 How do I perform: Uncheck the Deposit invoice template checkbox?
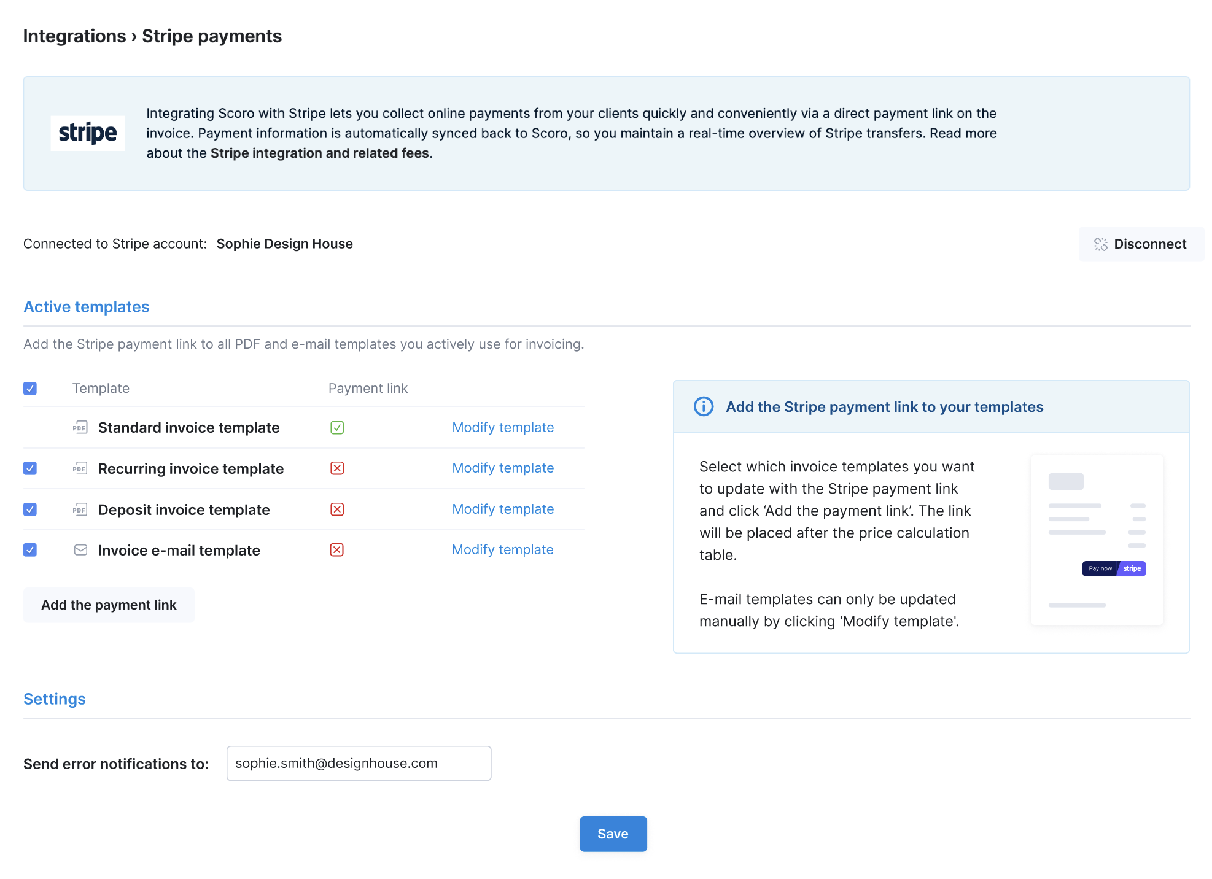[x=30, y=509]
